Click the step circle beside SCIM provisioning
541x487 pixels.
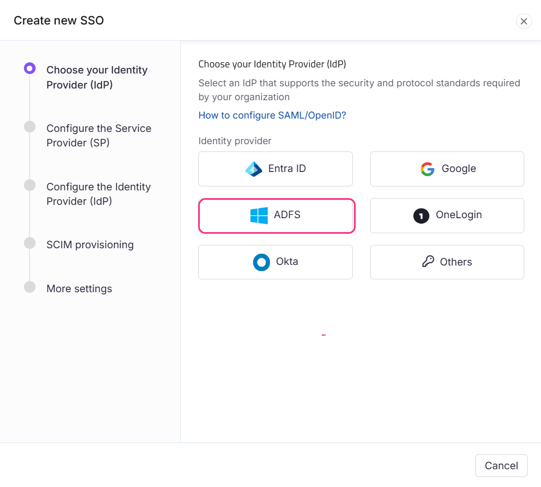29,243
